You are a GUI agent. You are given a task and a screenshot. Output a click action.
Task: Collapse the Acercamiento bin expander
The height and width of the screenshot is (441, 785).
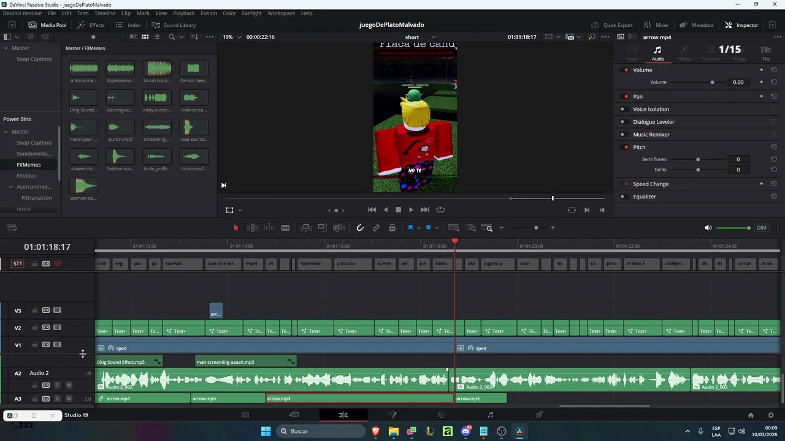coord(10,187)
